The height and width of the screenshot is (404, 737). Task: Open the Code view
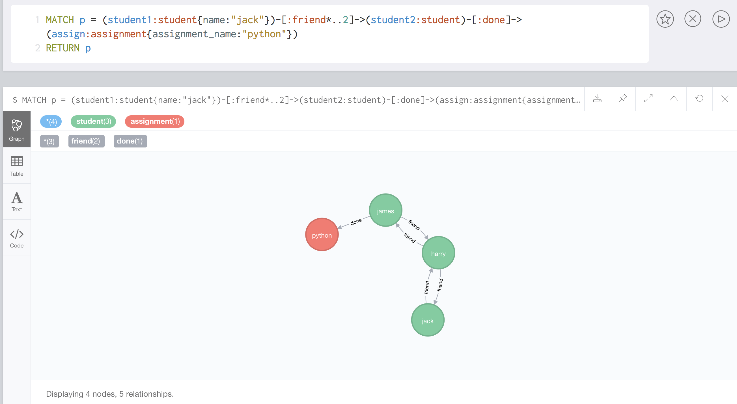click(17, 238)
